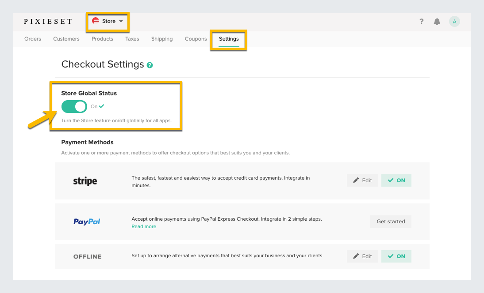Image resolution: width=484 pixels, height=293 pixels.
Task: Toggle Stripe payment method ON button
Action: (396, 180)
